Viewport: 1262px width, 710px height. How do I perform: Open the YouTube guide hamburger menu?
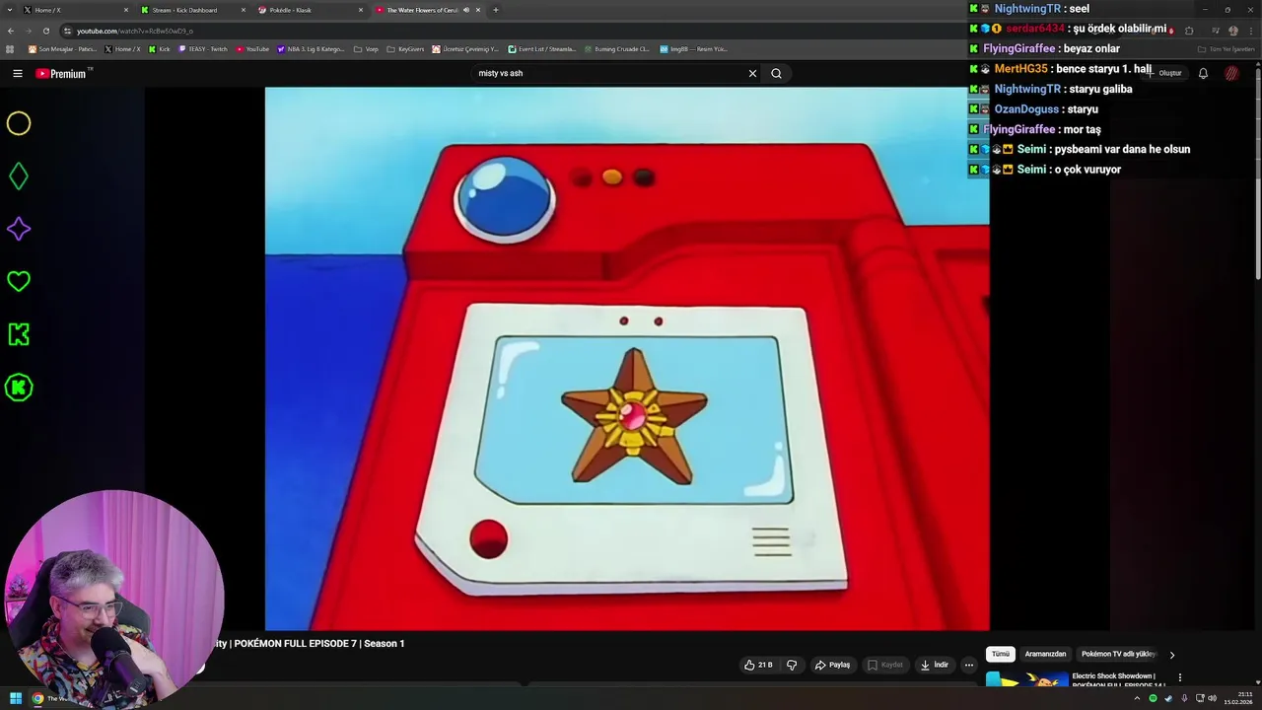17,73
